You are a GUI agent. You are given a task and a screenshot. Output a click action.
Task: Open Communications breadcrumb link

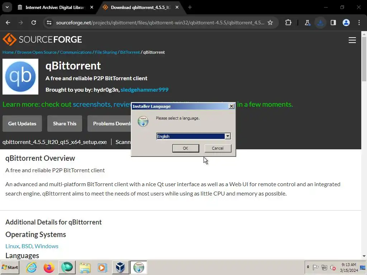pyautogui.click(x=76, y=52)
